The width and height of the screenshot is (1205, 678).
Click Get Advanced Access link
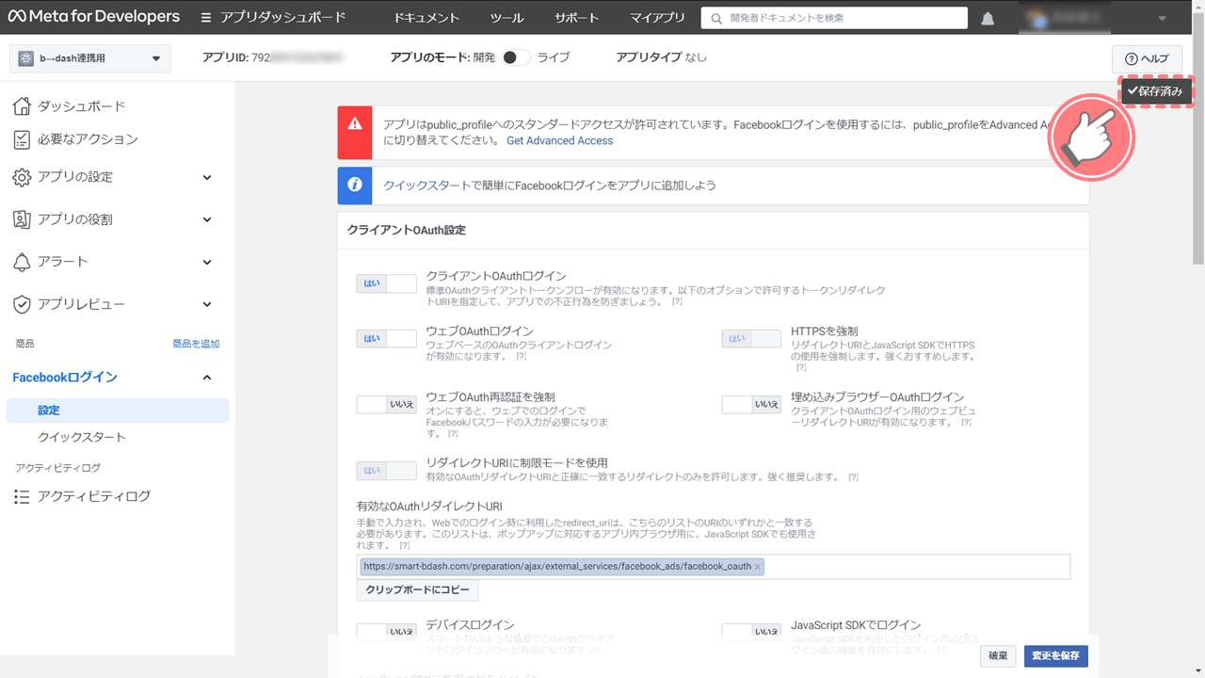pos(559,140)
